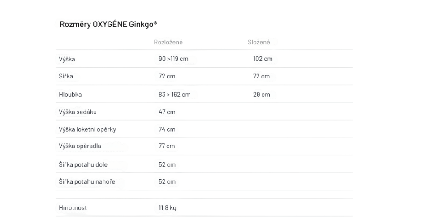Click the "Hloubka" row label

tap(70, 95)
